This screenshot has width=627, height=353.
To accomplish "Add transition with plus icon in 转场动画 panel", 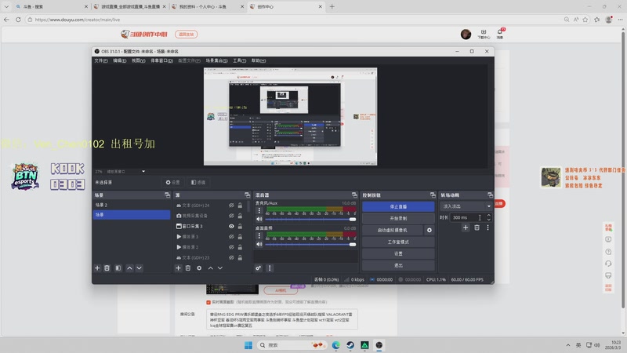I will coord(466,227).
